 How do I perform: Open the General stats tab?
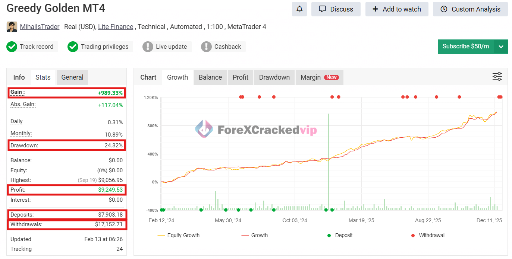(72, 77)
